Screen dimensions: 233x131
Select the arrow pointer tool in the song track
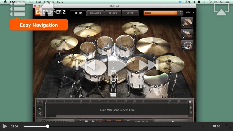coord(40,109)
